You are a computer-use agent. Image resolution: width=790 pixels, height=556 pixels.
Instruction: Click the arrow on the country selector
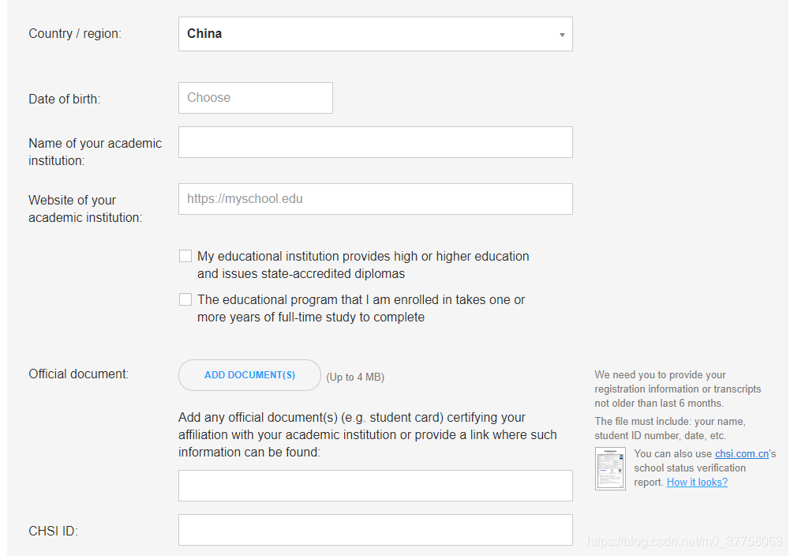click(562, 35)
